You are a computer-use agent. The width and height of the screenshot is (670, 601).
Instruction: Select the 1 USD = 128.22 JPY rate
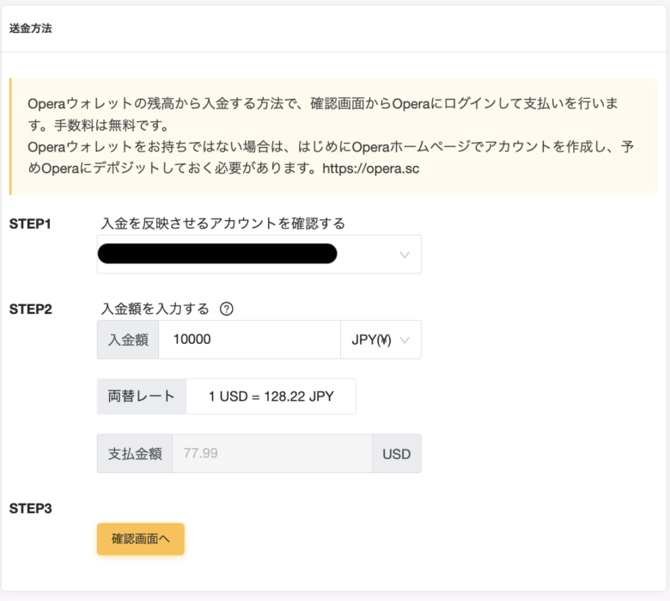pos(271,396)
